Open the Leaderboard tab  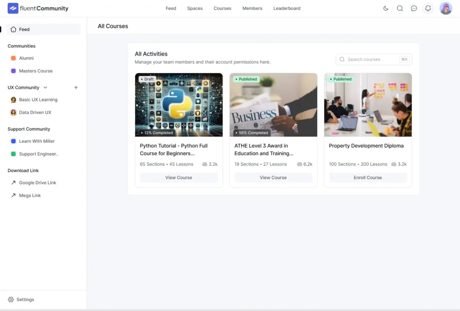287,8
